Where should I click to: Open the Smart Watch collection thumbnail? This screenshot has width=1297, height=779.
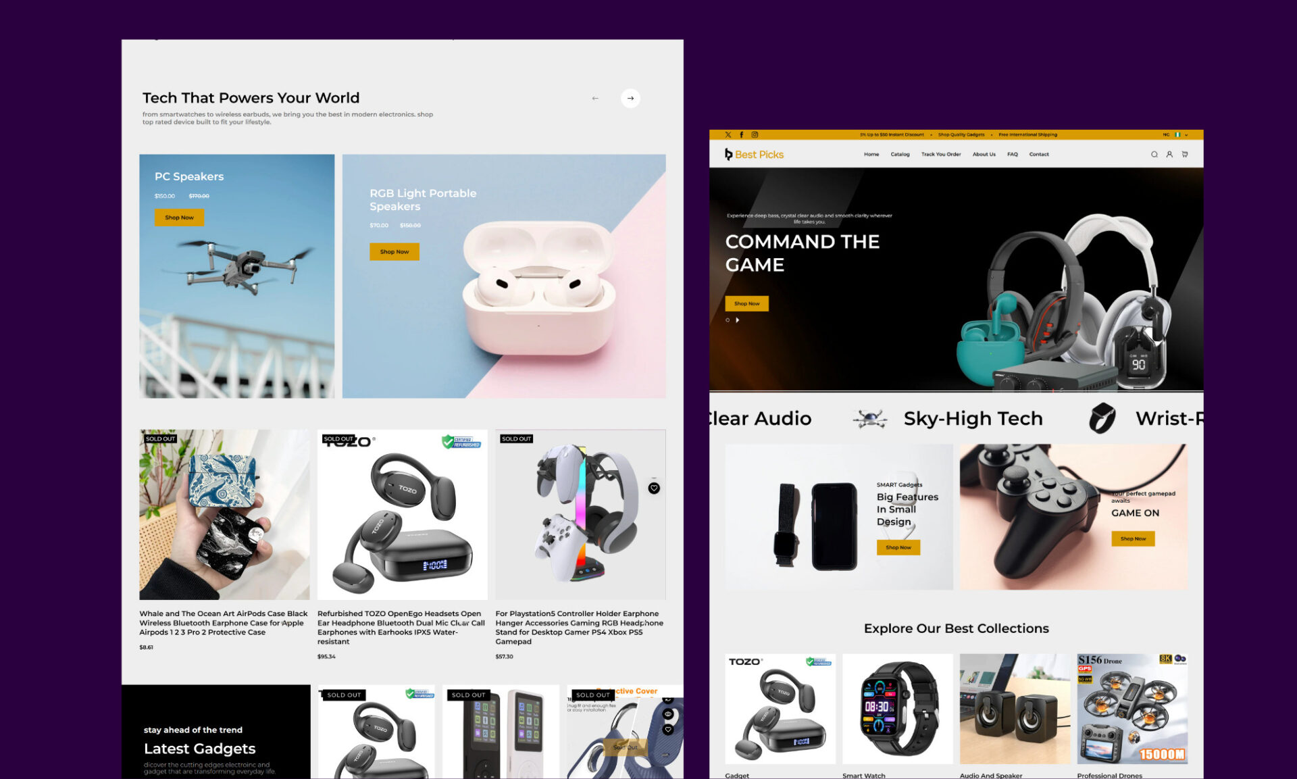click(897, 709)
